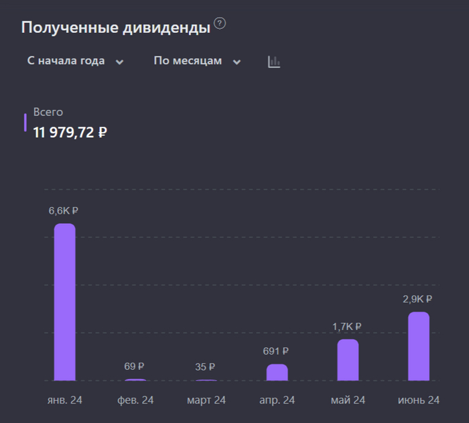Click the Всего label
This screenshot has height=423, width=469.
tap(48, 112)
